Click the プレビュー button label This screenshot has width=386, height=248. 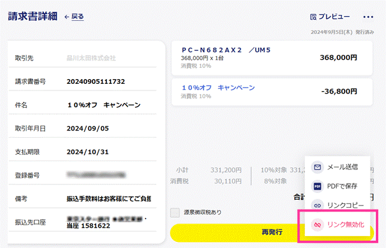[x=334, y=17]
